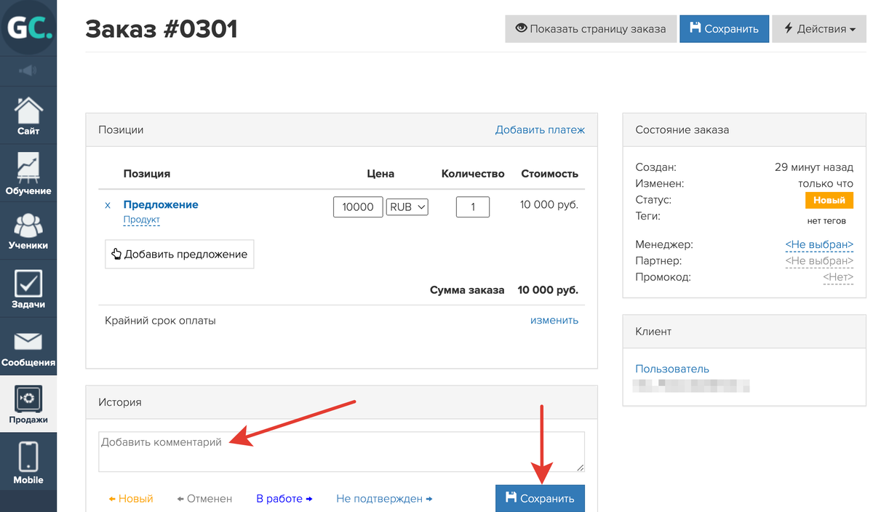Click the Цена column header
This screenshot has width=873, height=512.
point(380,174)
